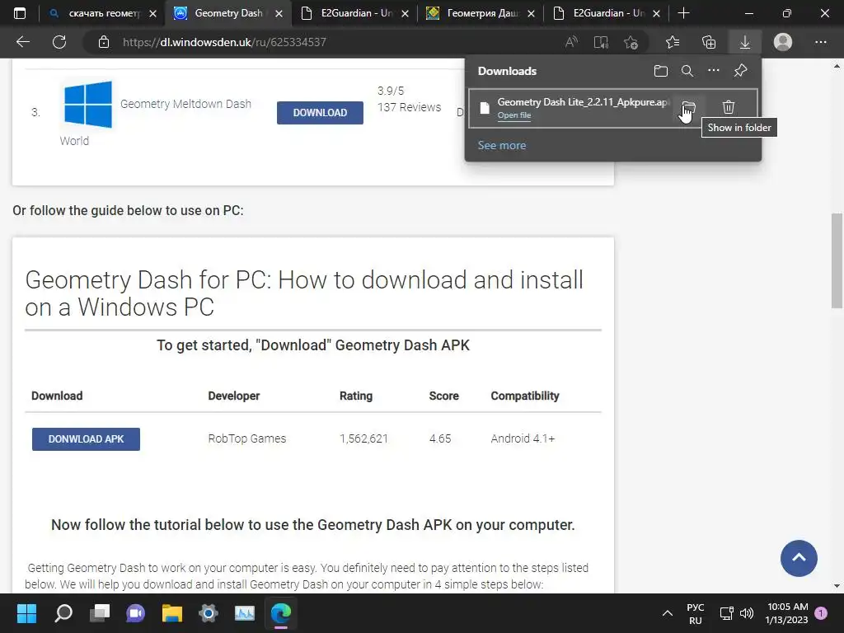
Task: Open the browser profile avatar
Action: [x=783, y=42]
